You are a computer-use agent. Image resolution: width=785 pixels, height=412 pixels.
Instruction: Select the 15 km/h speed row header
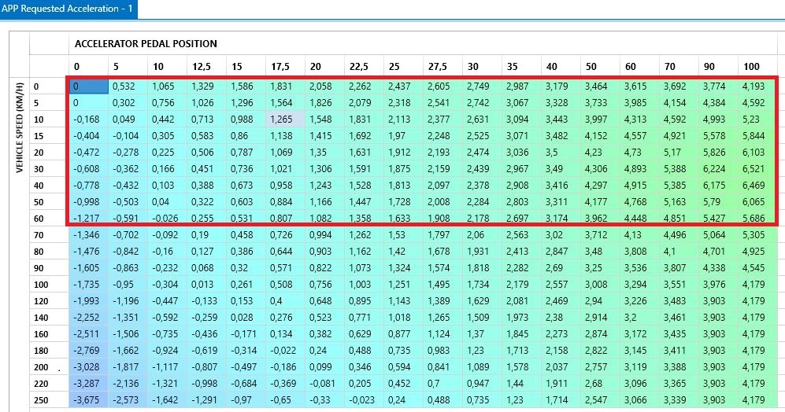tap(49, 136)
